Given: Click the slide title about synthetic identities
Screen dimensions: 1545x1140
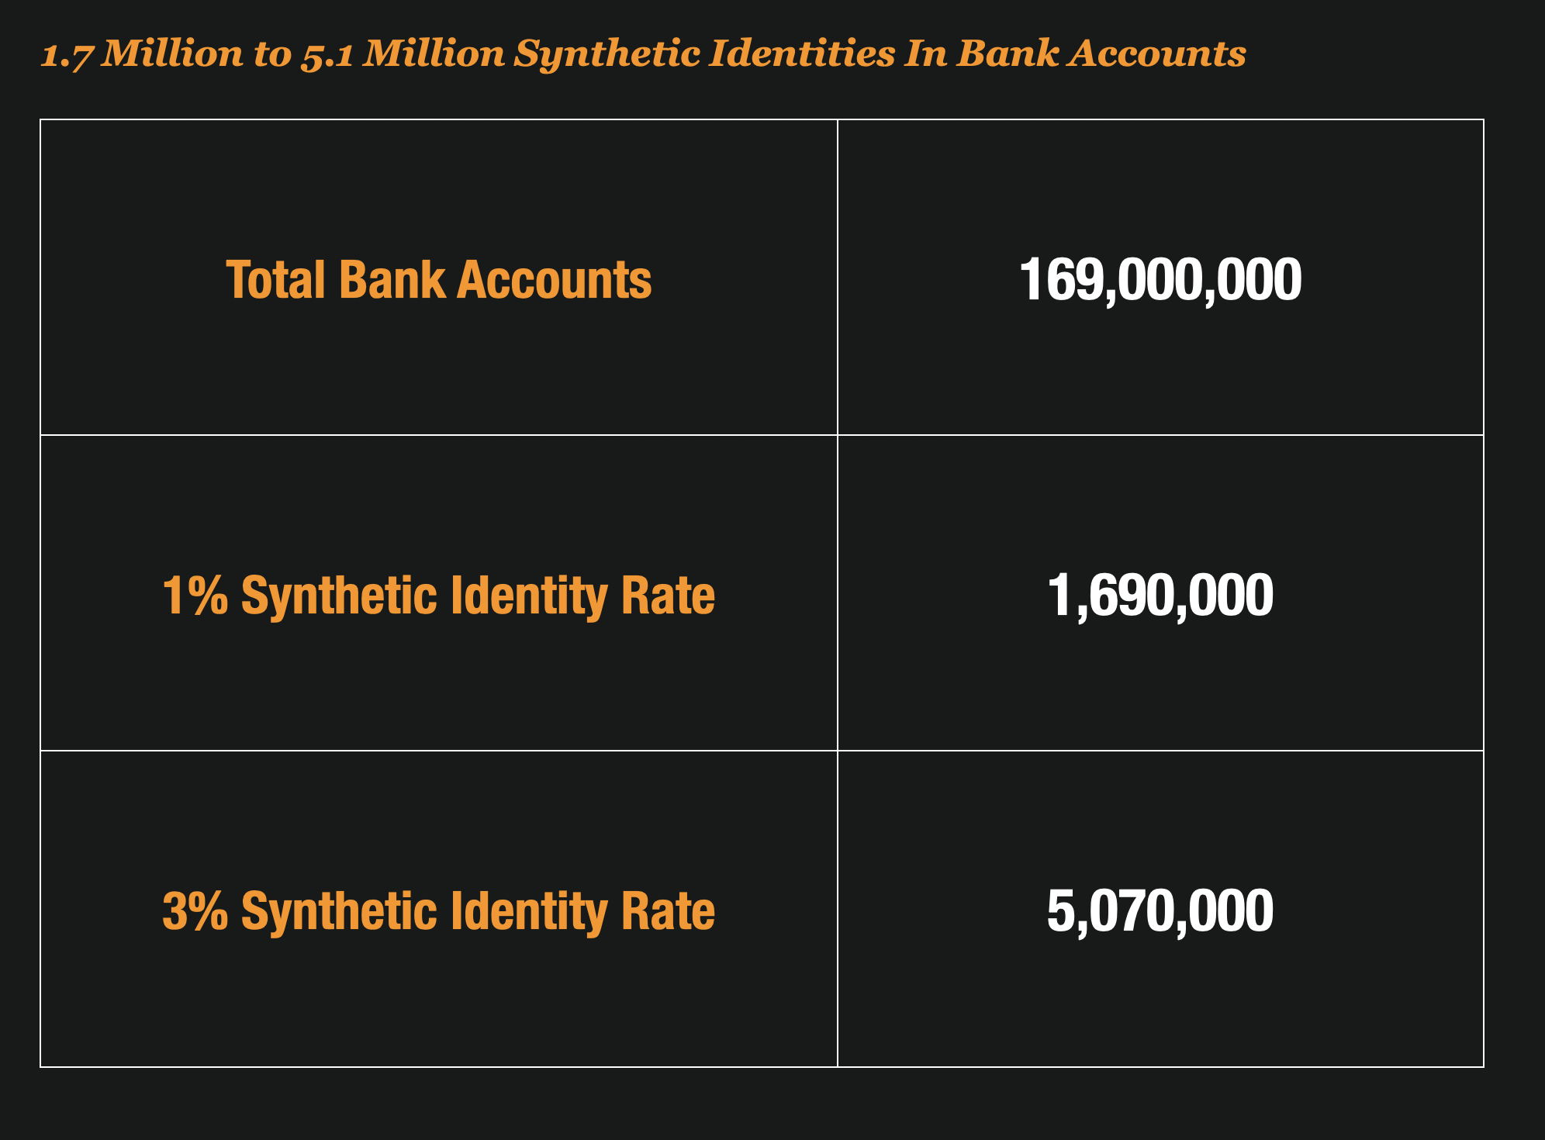Looking at the screenshot, I should click(642, 54).
